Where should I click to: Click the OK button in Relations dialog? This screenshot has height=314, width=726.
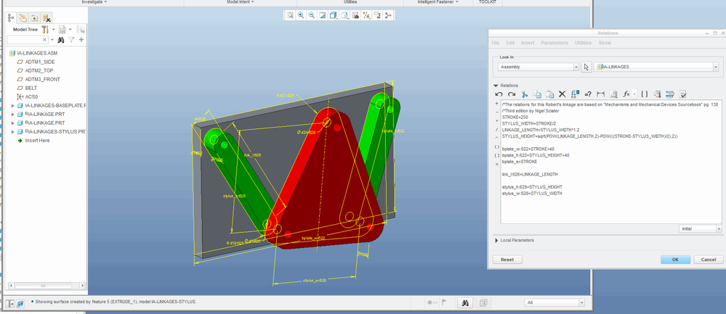(675, 260)
